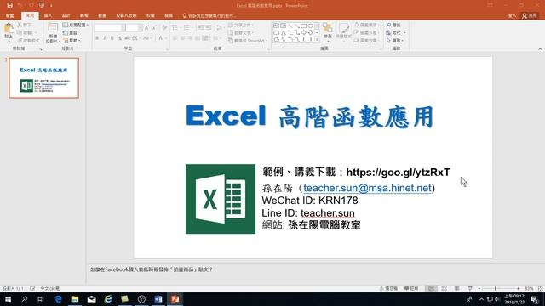Click the Slide Sorter view icon
The height and width of the screenshot is (306, 545).
pyautogui.click(x=444, y=288)
